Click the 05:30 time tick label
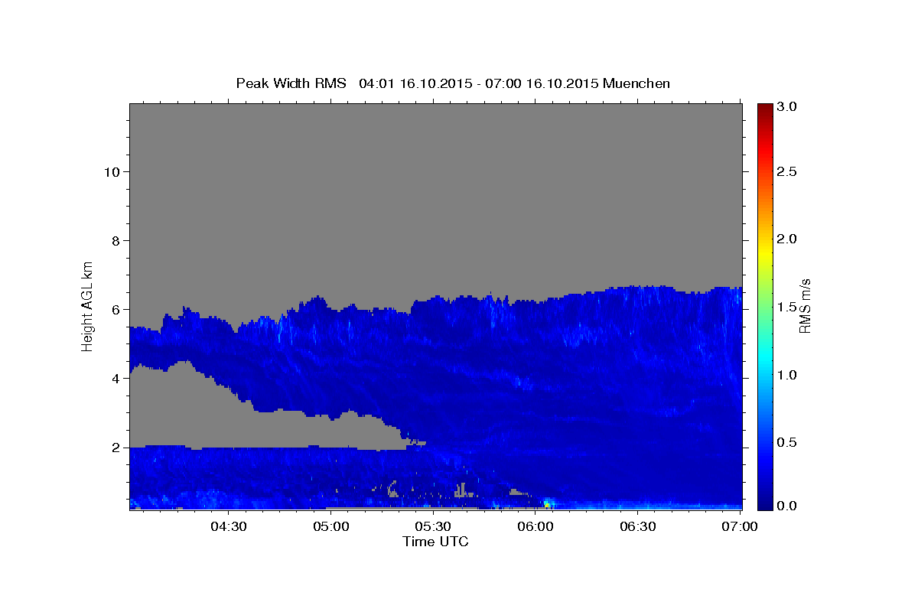This screenshot has width=918, height=612. 433,527
